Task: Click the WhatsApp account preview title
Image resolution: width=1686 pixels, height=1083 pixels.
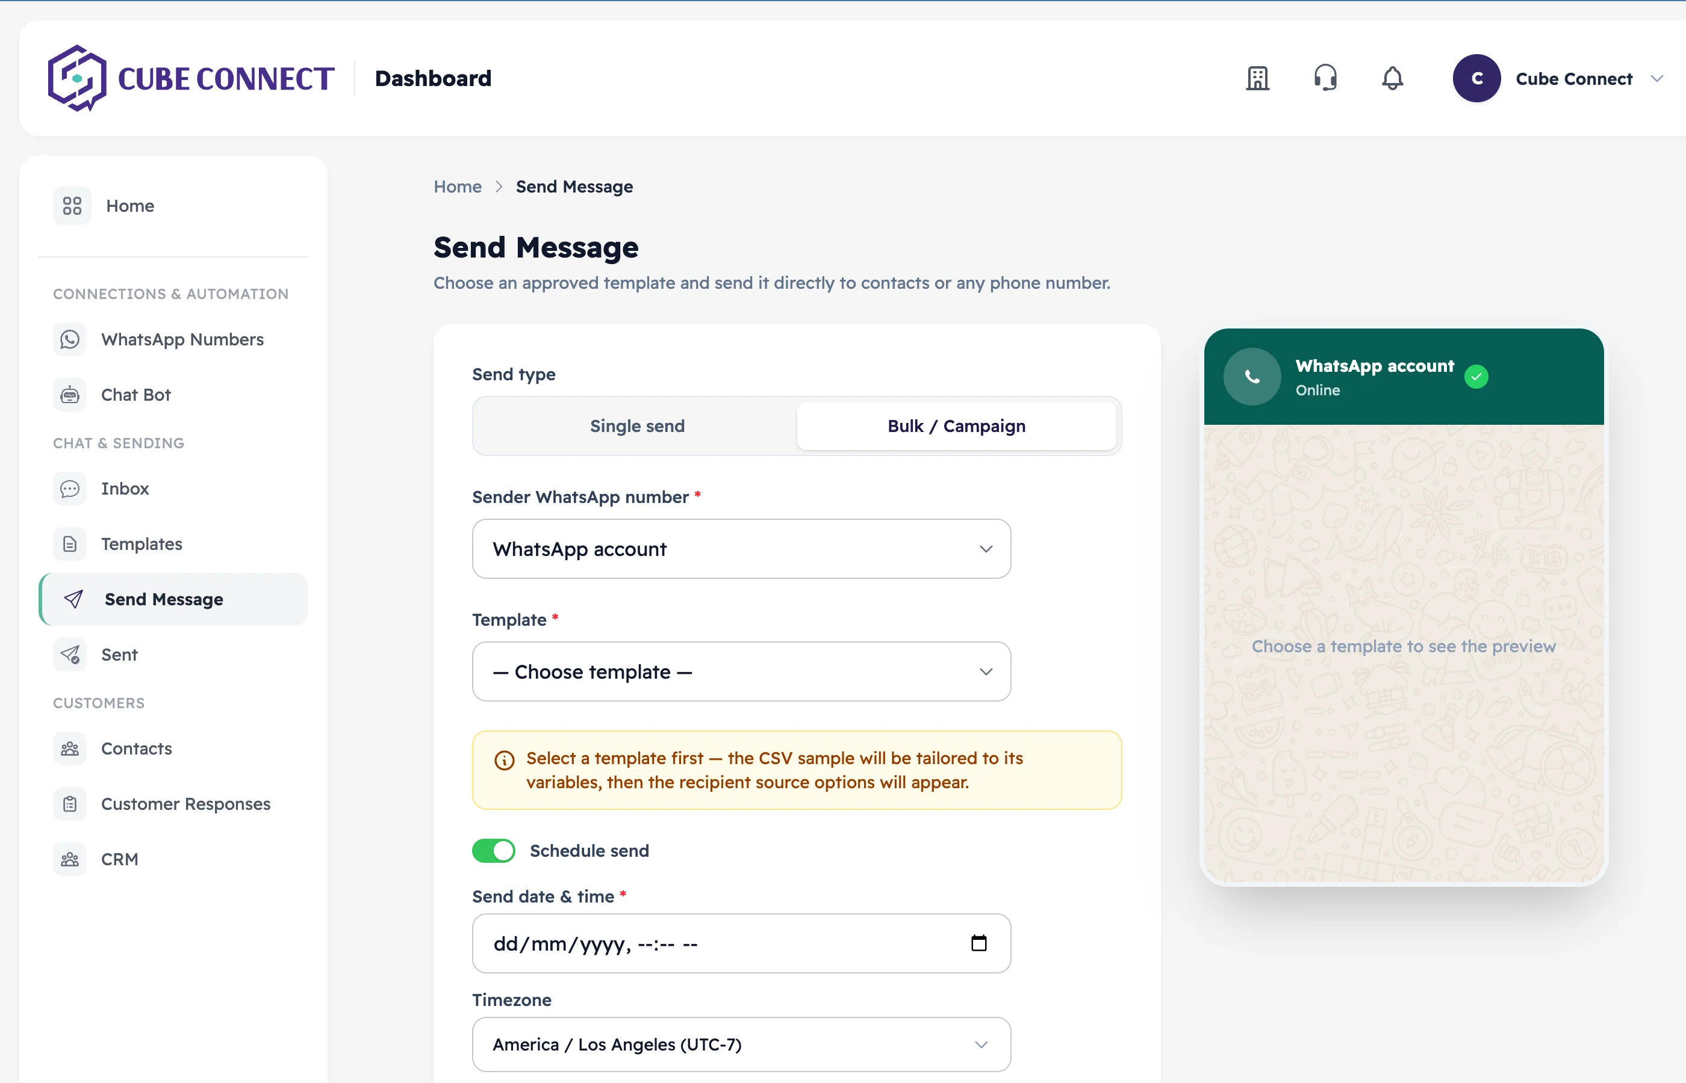Action: 1374,366
